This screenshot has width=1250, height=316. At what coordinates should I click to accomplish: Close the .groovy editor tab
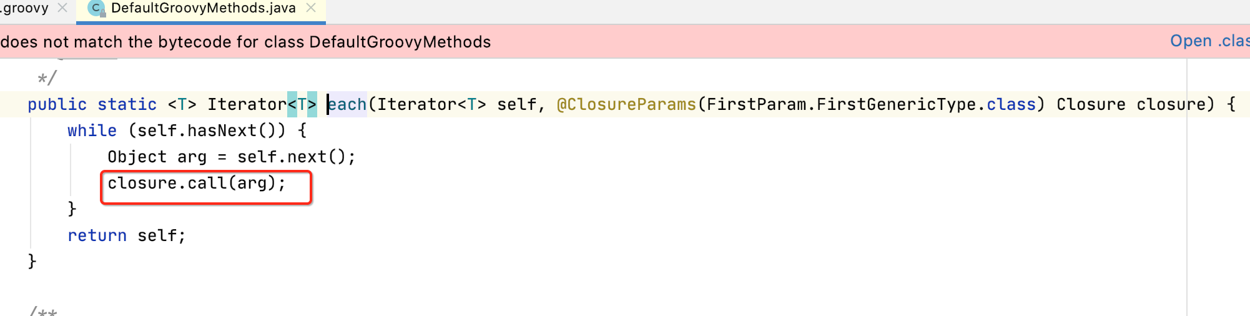(x=62, y=8)
